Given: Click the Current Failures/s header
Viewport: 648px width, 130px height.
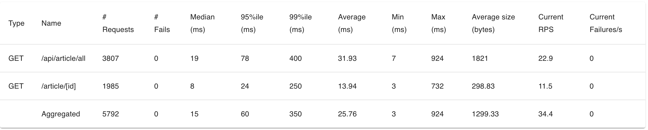Looking at the screenshot, I should [x=606, y=23].
